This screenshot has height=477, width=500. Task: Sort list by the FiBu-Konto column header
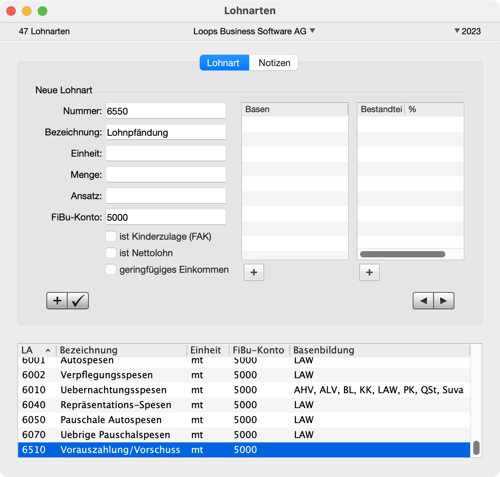tap(258, 350)
